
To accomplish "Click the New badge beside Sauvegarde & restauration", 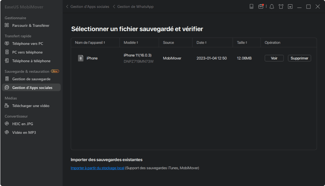I will click(55, 71).
